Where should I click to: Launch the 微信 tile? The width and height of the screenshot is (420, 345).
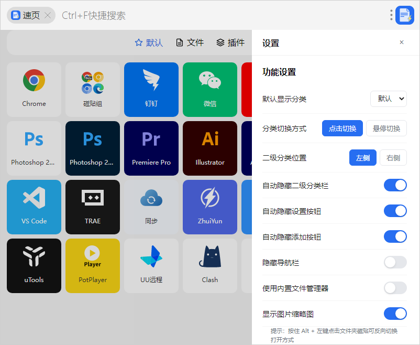tap(210, 90)
